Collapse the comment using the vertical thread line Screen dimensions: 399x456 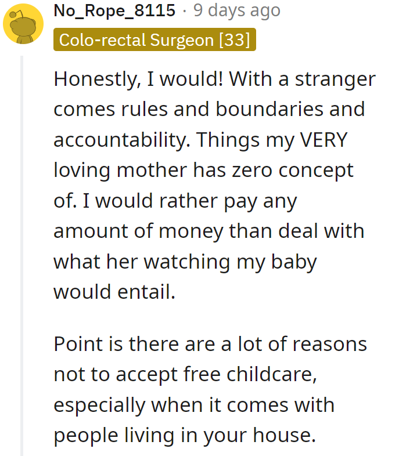pyautogui.click(x=23, y=255)
